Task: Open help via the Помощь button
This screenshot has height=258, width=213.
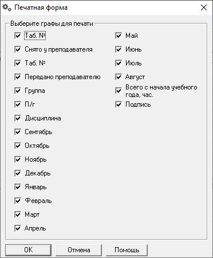Action: pyautogui.click(x=127, y=250)
